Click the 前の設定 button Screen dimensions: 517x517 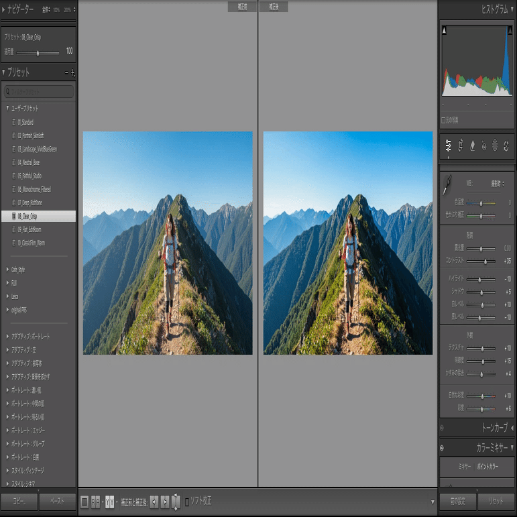click(x=457, y=502)
